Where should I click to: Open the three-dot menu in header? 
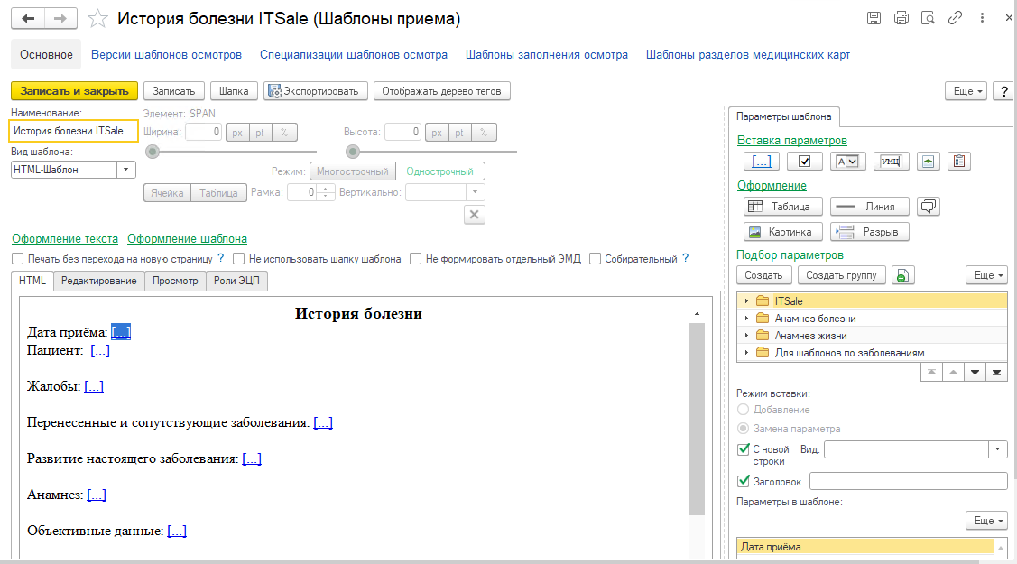pos(982,18)
